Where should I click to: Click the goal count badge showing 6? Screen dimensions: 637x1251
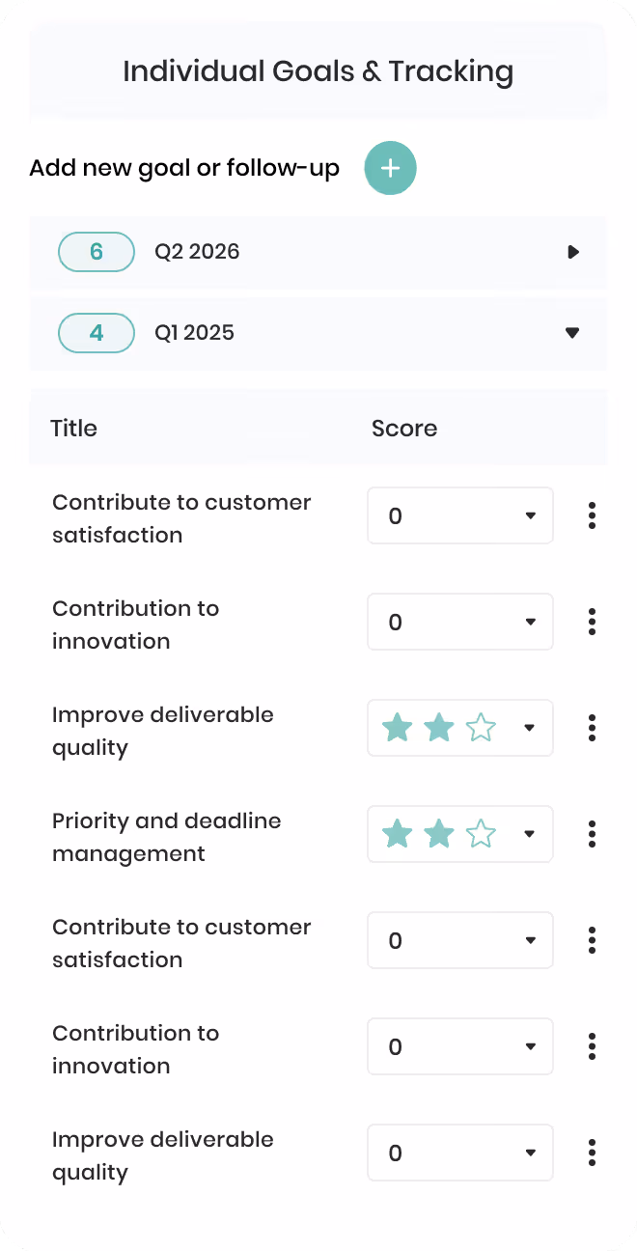(97, 252)
